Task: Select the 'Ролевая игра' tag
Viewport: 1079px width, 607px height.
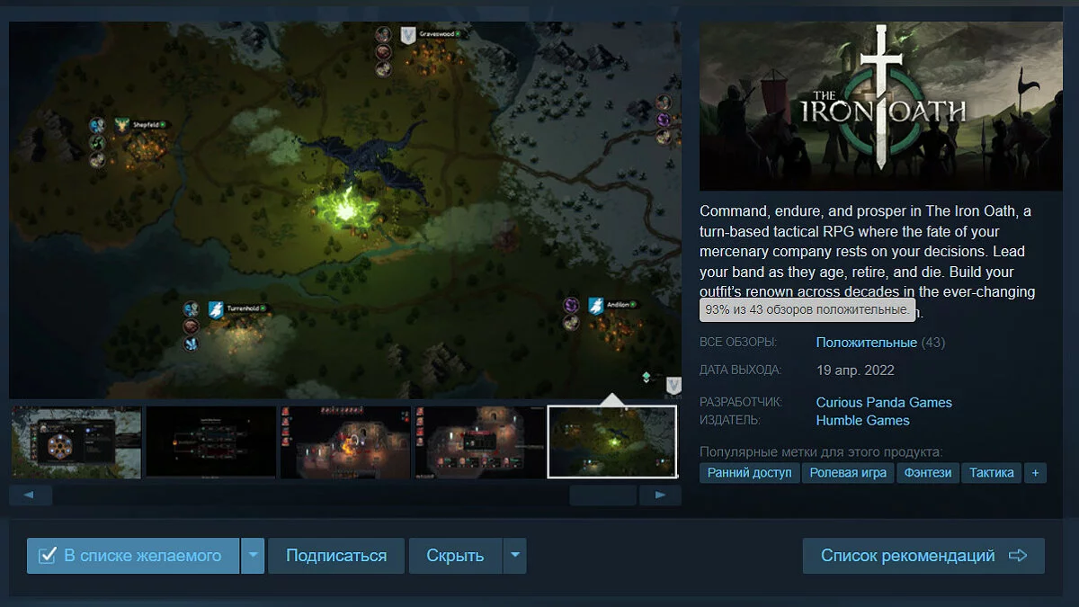Action: [848, 473]
